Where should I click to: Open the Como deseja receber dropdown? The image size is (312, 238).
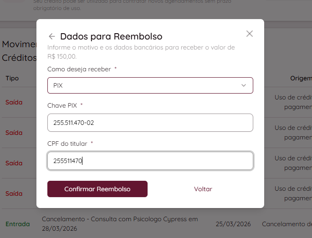(x=150, y=85)
